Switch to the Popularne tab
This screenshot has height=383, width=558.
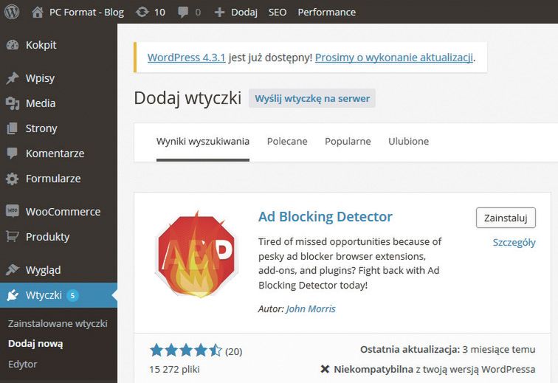click(348, 141)
